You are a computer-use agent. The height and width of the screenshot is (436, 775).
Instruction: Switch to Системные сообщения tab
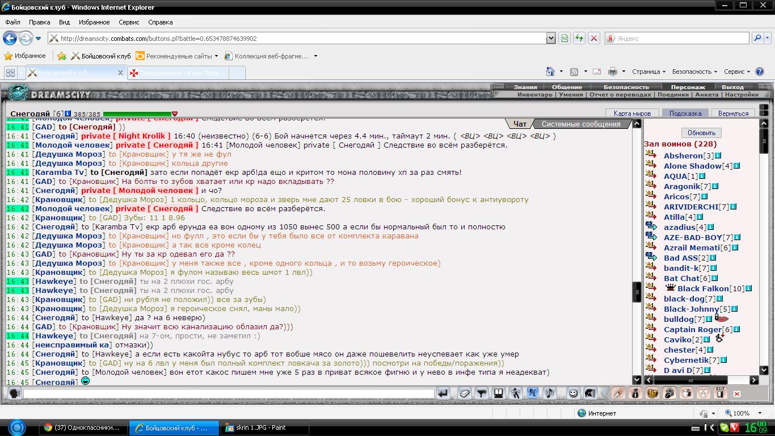point(581,124)
